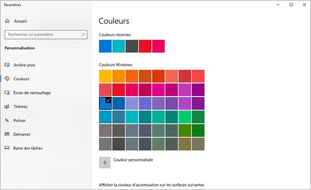
Task: Select Couleurs in the sidebar
Action: coord(21,79)
